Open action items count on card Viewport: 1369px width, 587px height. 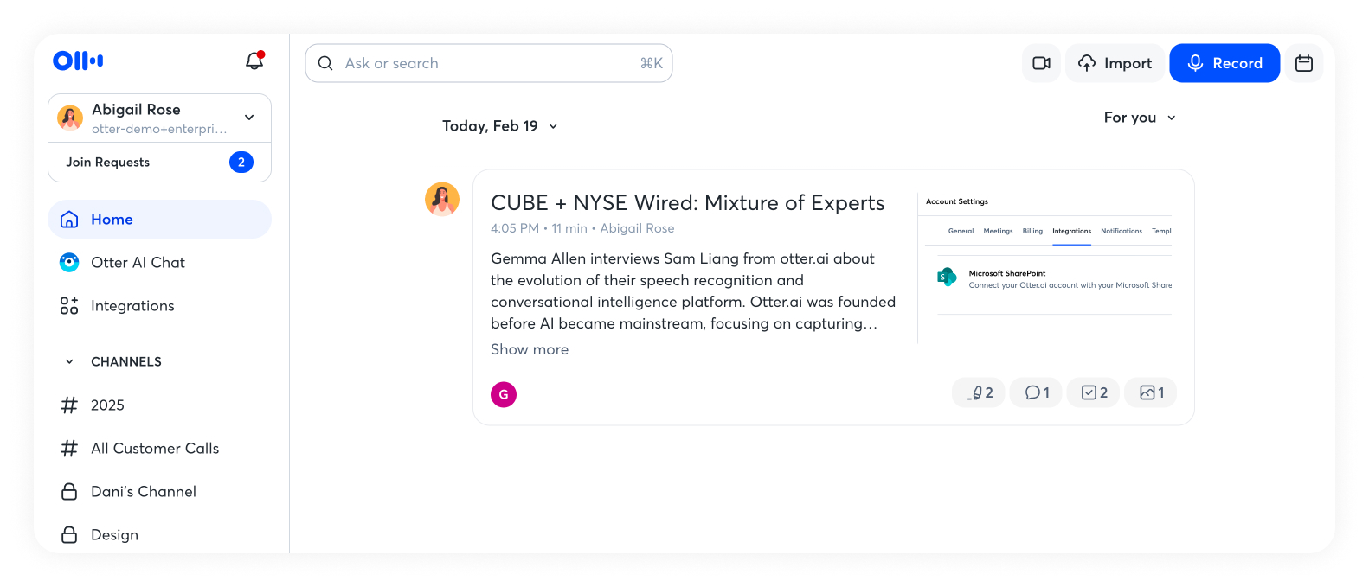1094,392
